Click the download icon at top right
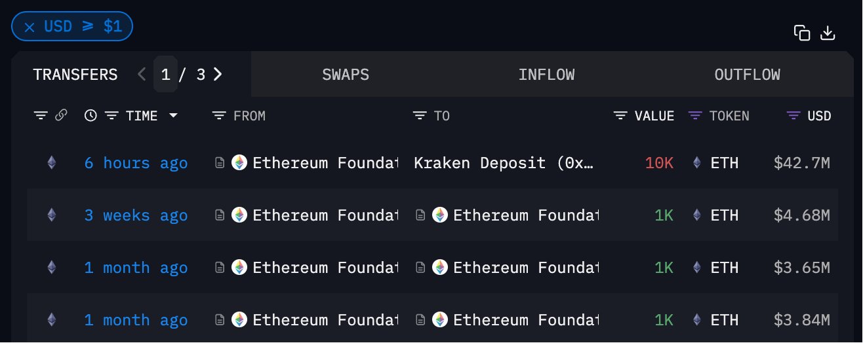Image resolution: width=863 pixels, height=343 pixels. (x=828, y=33)
